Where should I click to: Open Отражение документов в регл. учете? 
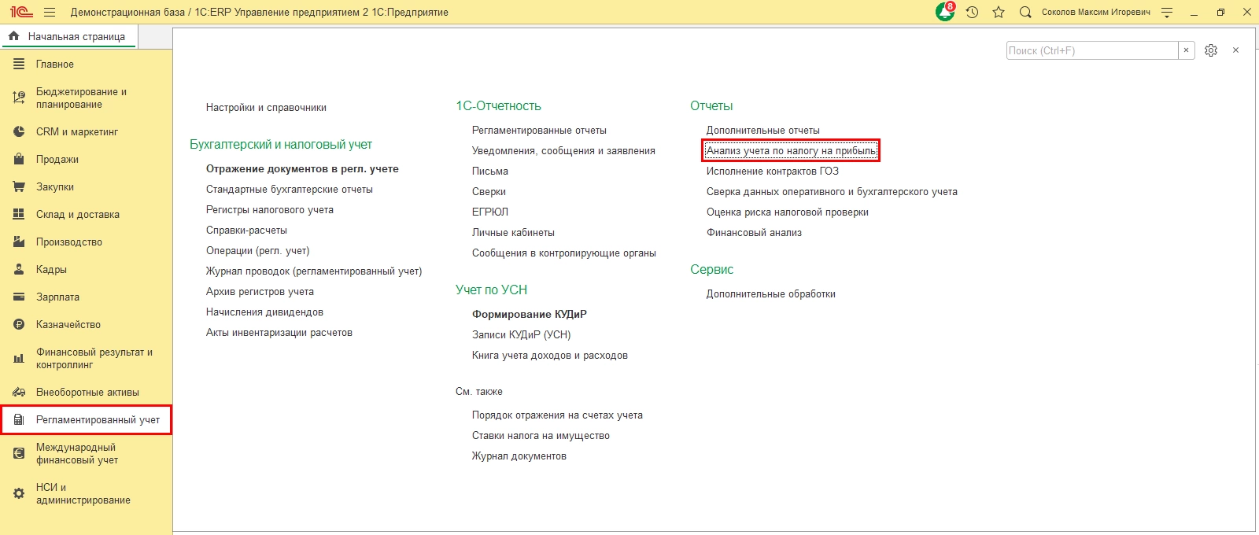click(x=302, y=168)
